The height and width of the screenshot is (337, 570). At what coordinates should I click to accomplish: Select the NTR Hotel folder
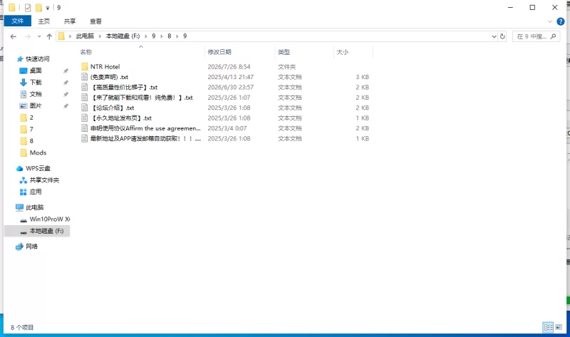105,66
